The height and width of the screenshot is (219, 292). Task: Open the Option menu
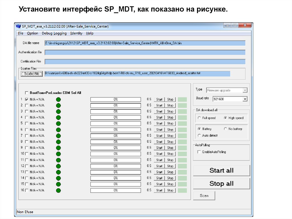pos(33,33)
